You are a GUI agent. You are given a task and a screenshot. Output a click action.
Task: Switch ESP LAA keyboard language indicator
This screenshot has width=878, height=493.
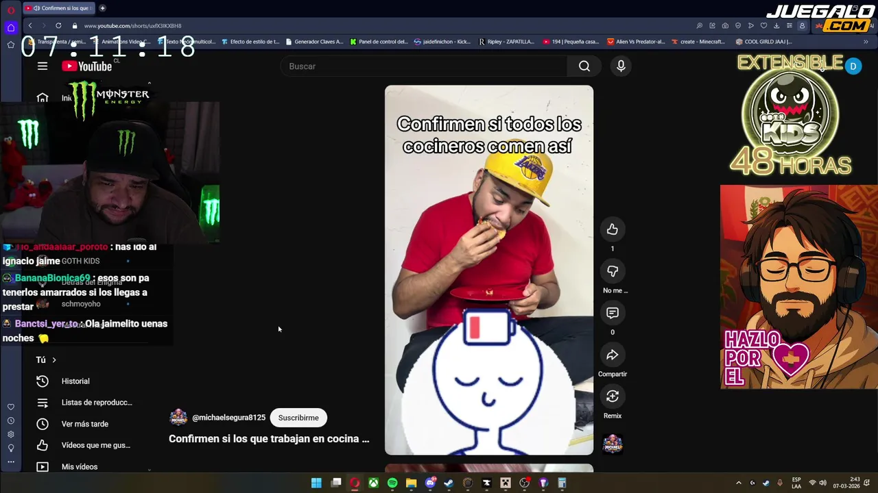point(796,483)
